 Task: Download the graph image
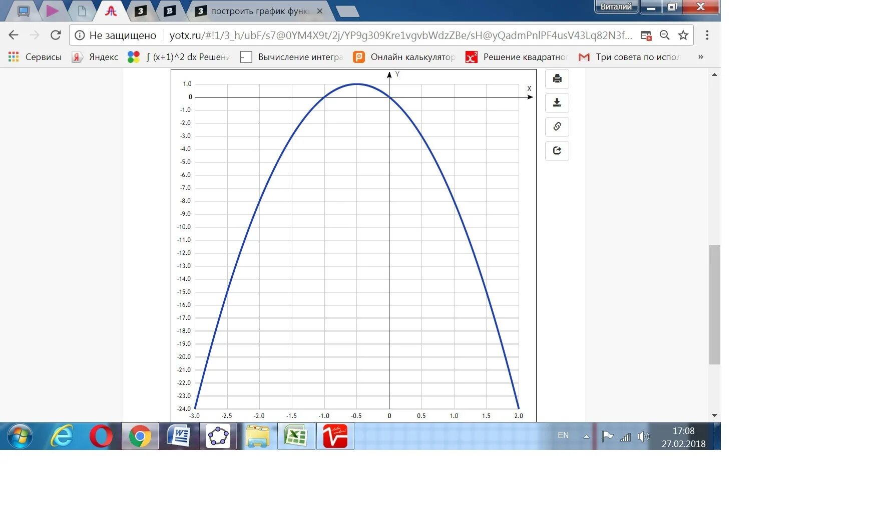click(557, 103)
